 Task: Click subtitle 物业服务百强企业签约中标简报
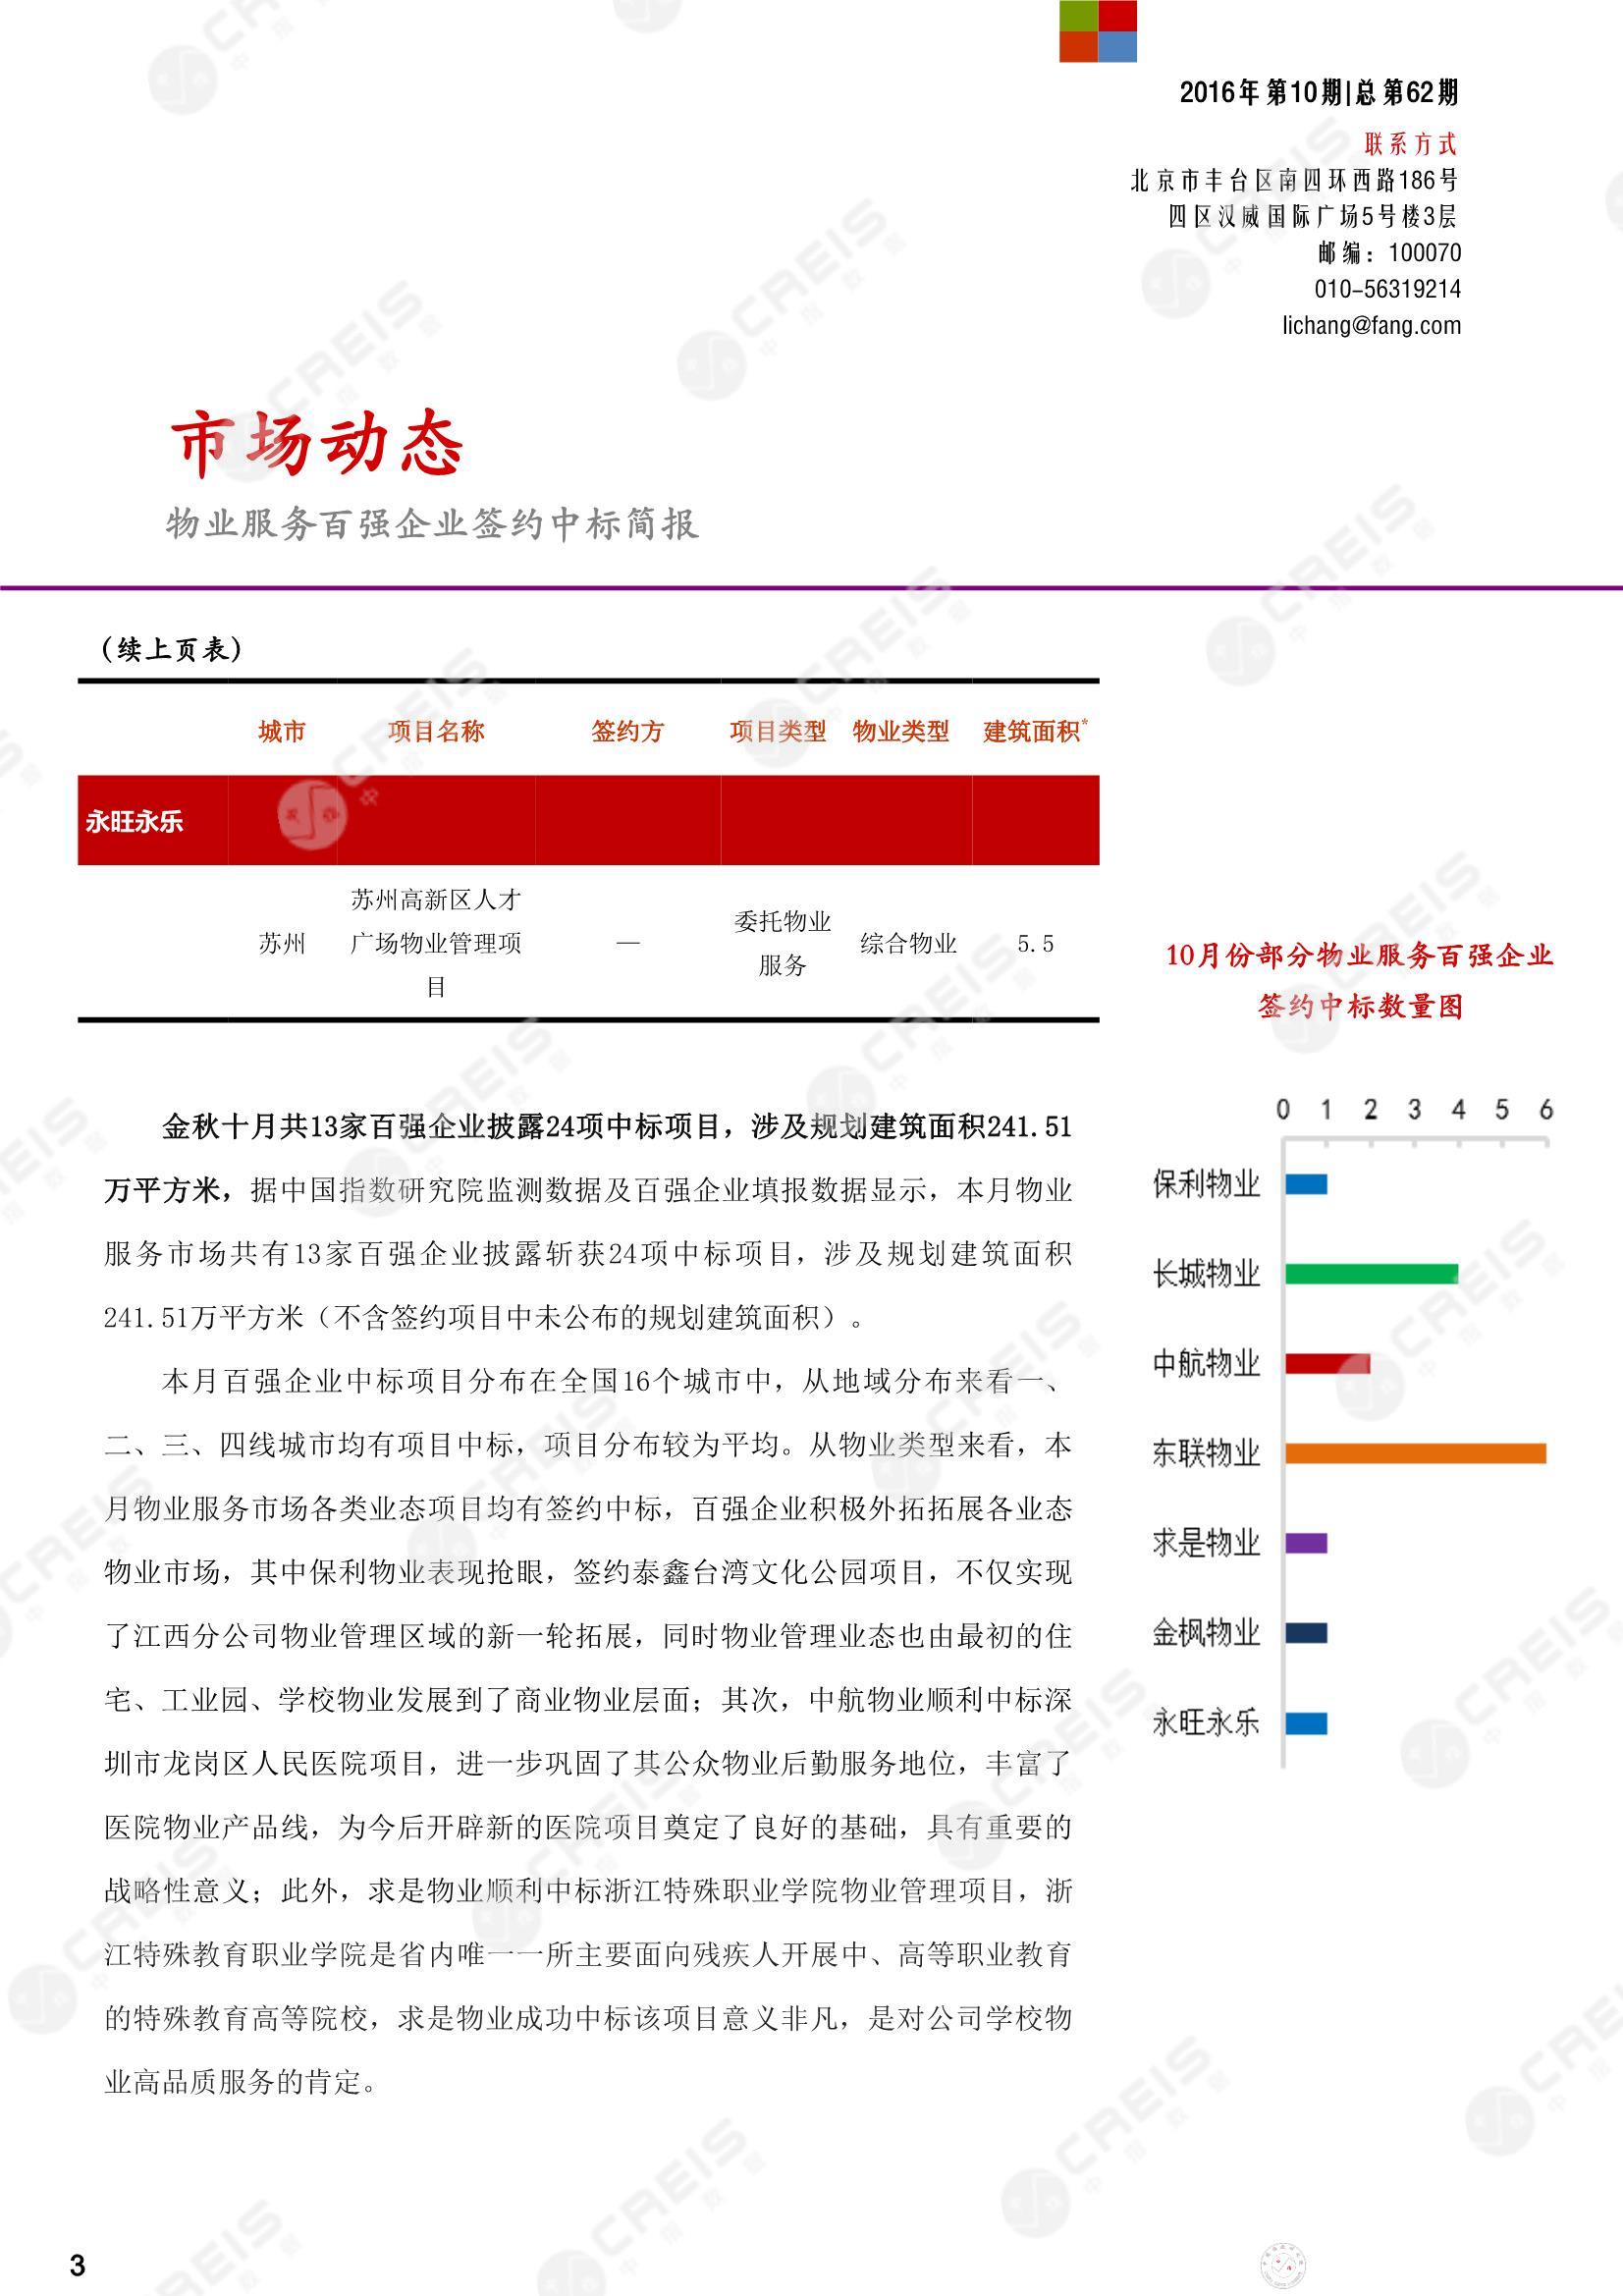[432, 524]
